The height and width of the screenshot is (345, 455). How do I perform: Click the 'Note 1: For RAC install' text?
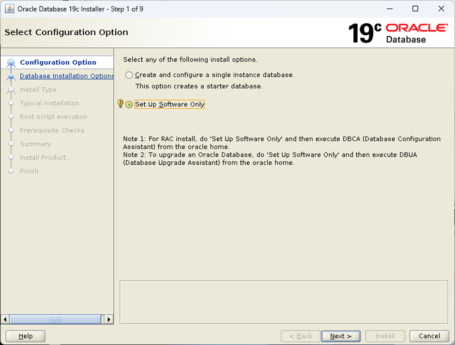pyautogui.click(x=282, y=143)
